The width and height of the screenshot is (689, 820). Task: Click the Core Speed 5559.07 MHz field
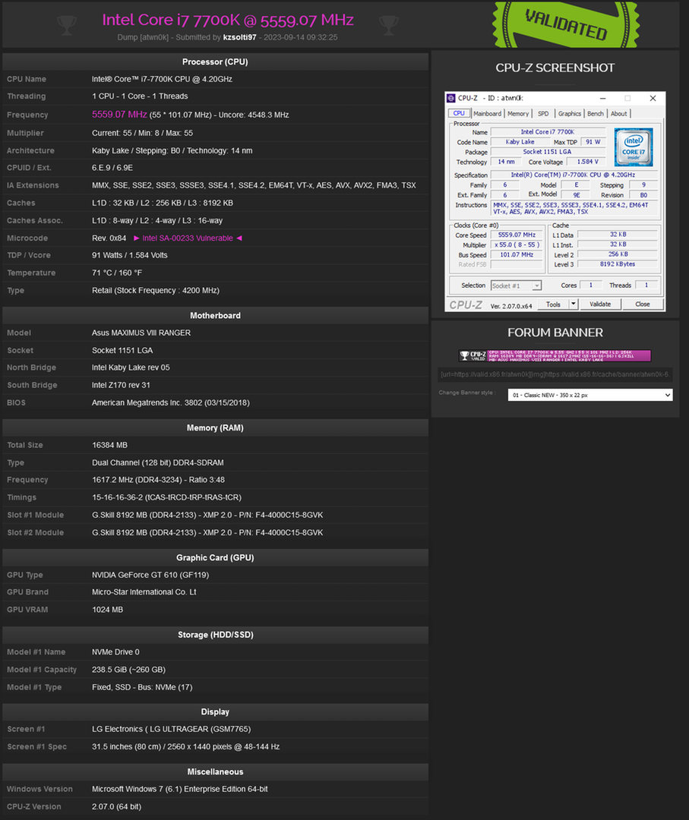517,235
